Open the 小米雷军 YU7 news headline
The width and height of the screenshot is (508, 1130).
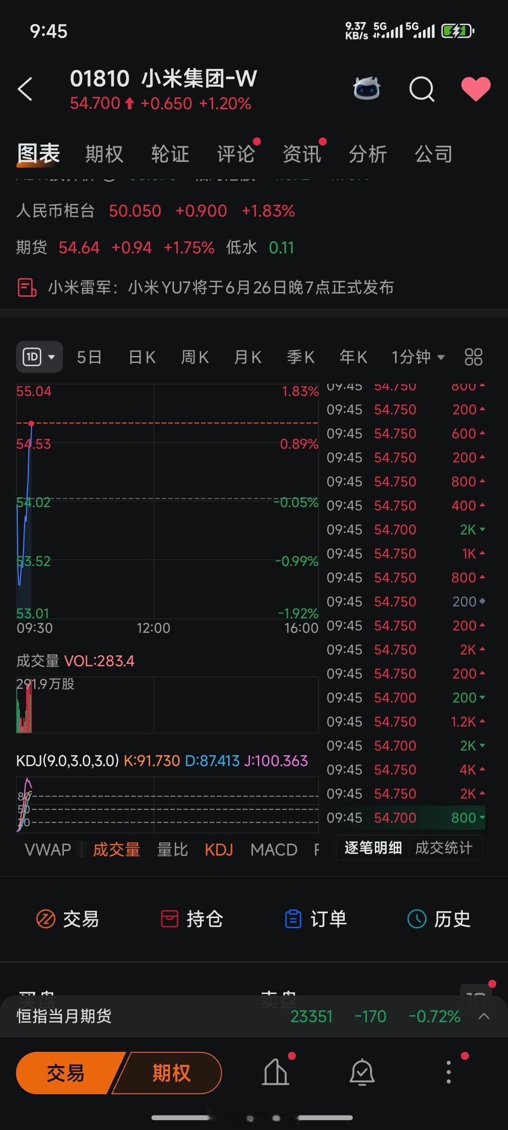tap(221, 287)
